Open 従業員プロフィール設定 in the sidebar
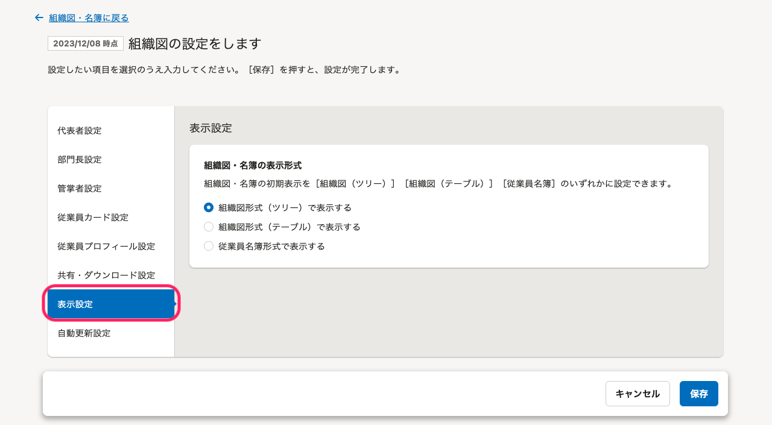Screen dimensions: 772x425 pyautogui.click(x=106, y=247)
